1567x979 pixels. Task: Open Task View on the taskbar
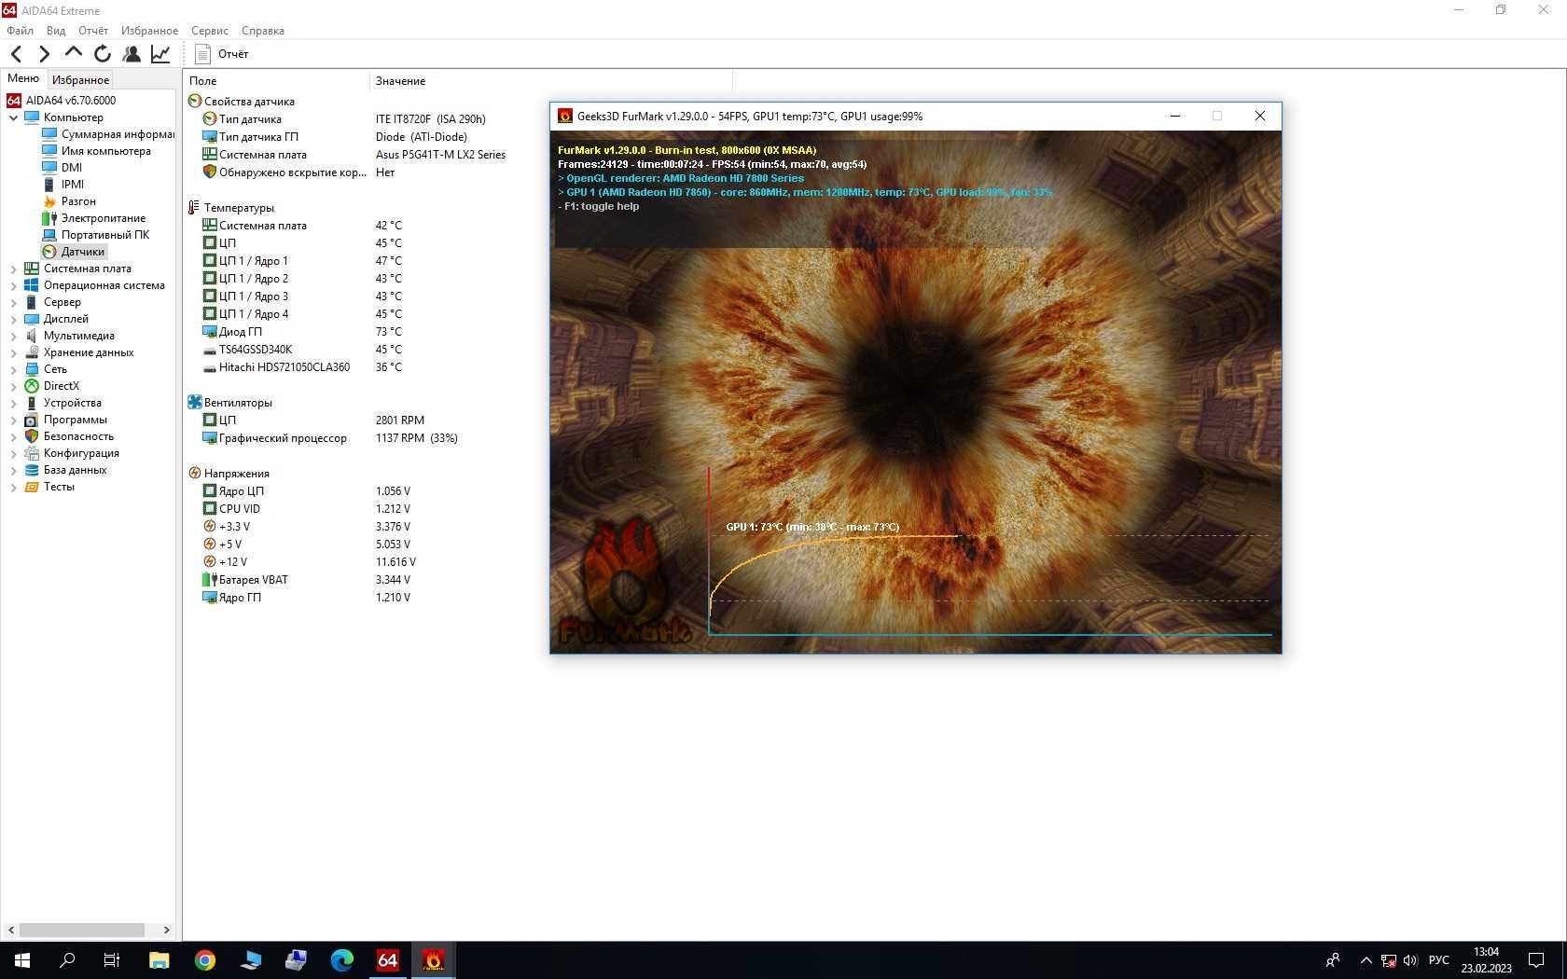[x=112, y=959]
